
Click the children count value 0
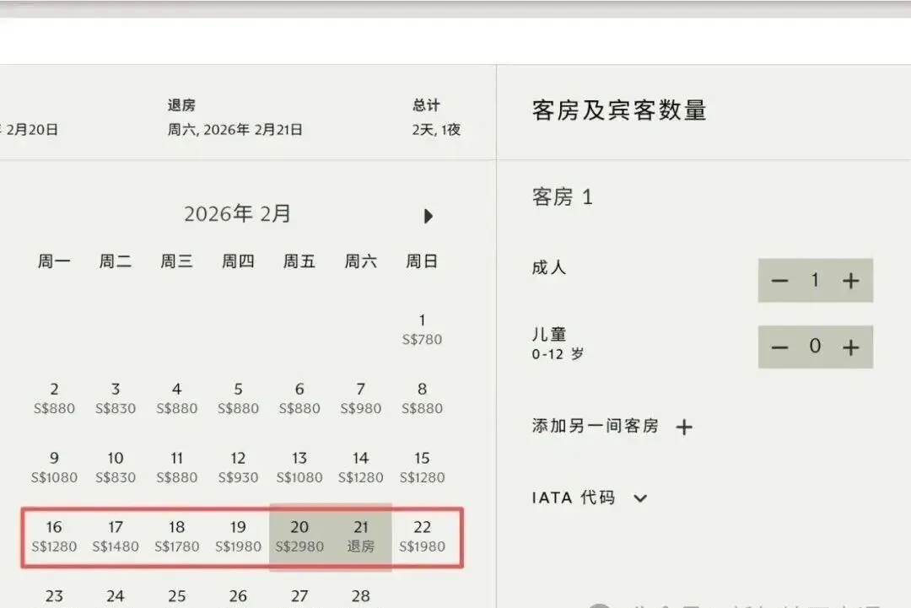click(x=815, y=347)
